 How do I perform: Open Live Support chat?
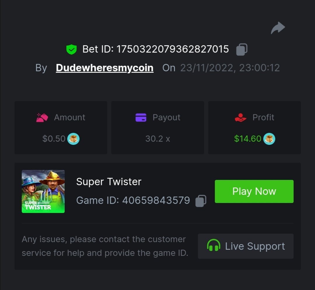click(246, 246)
